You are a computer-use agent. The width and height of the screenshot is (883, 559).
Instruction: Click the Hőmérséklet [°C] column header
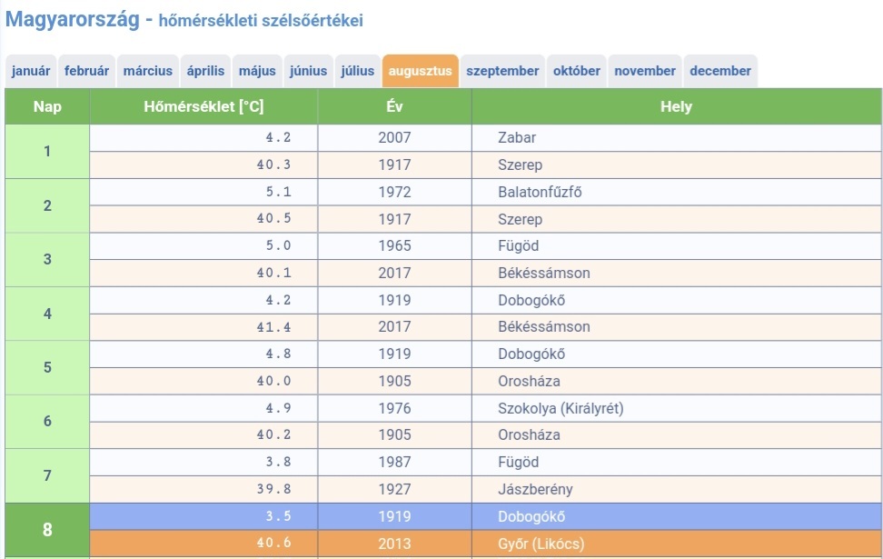[202, 106]
